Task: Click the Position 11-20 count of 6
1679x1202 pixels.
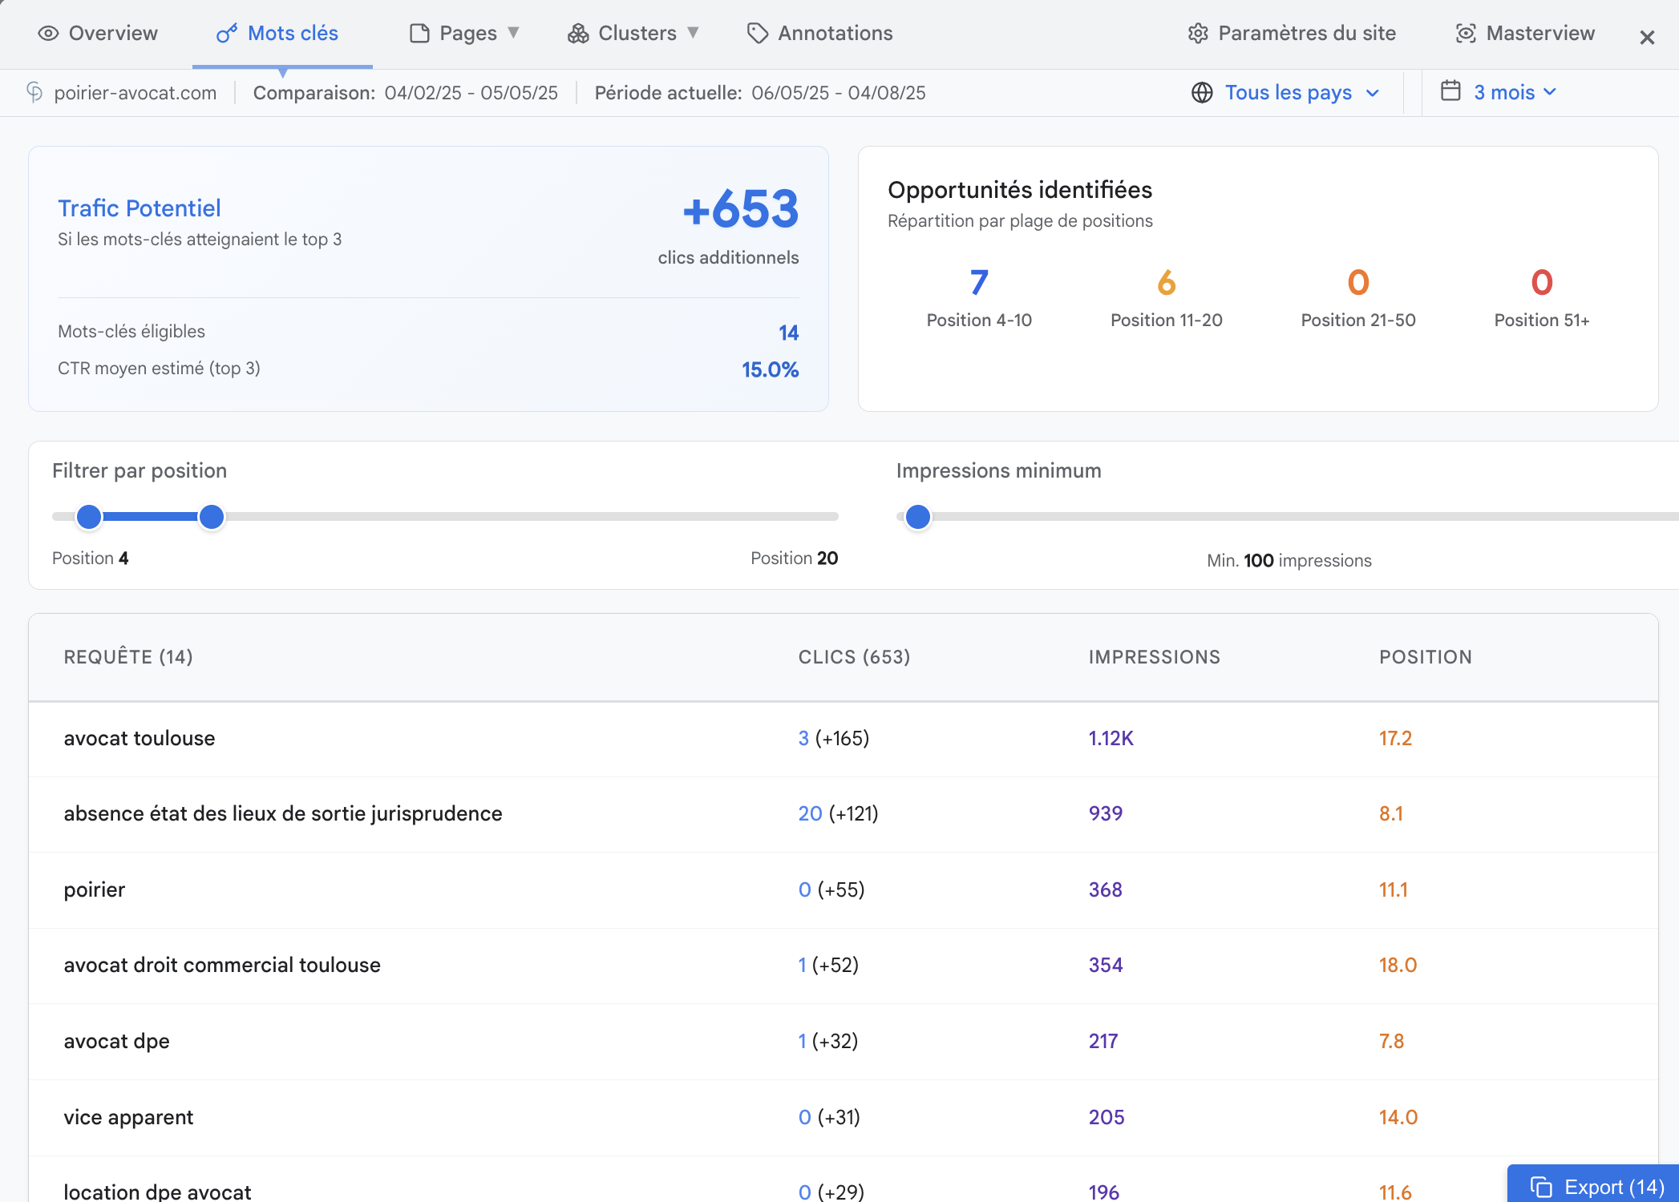Action: (x=1167, y=282)
